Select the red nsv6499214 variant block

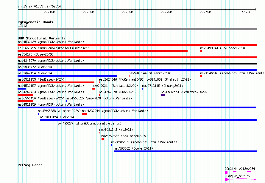point(93,89)
